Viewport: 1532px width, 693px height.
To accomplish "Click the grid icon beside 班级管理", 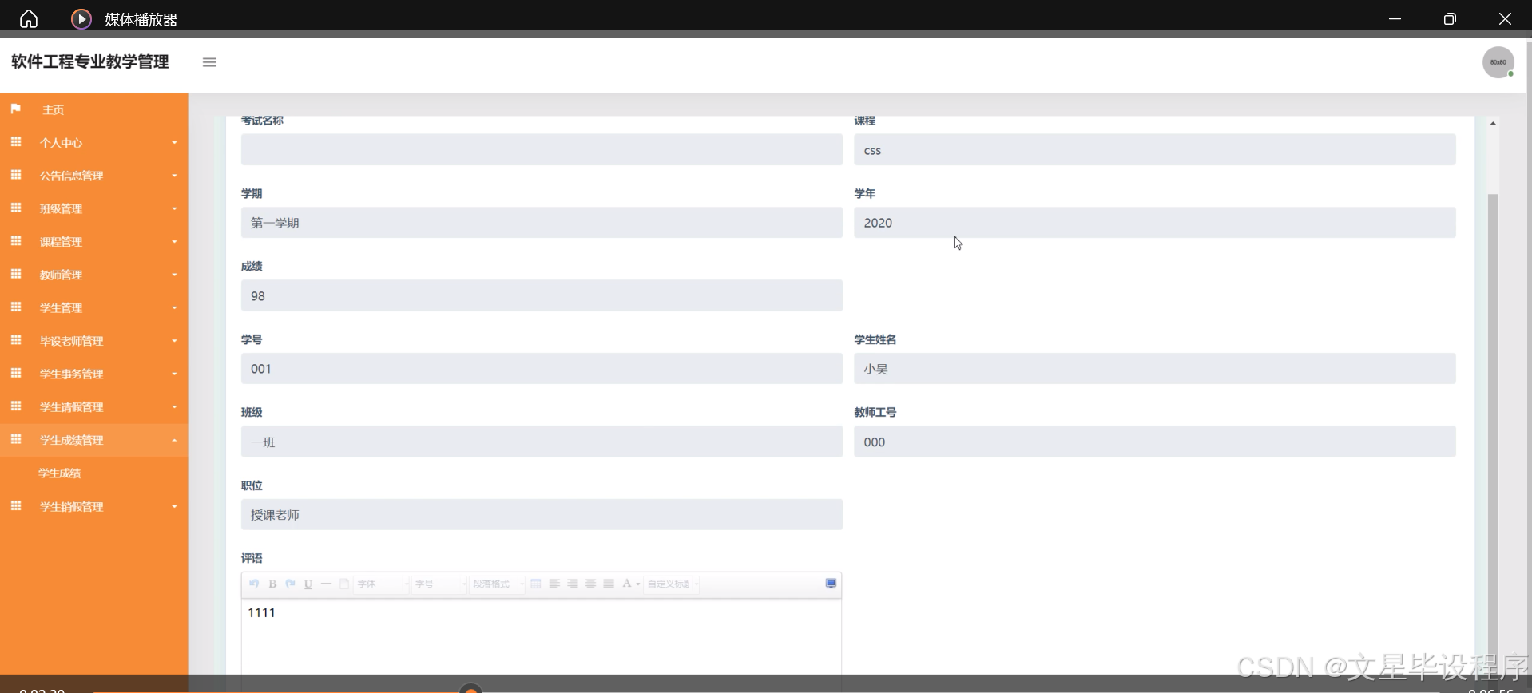I will pos(16,208).
